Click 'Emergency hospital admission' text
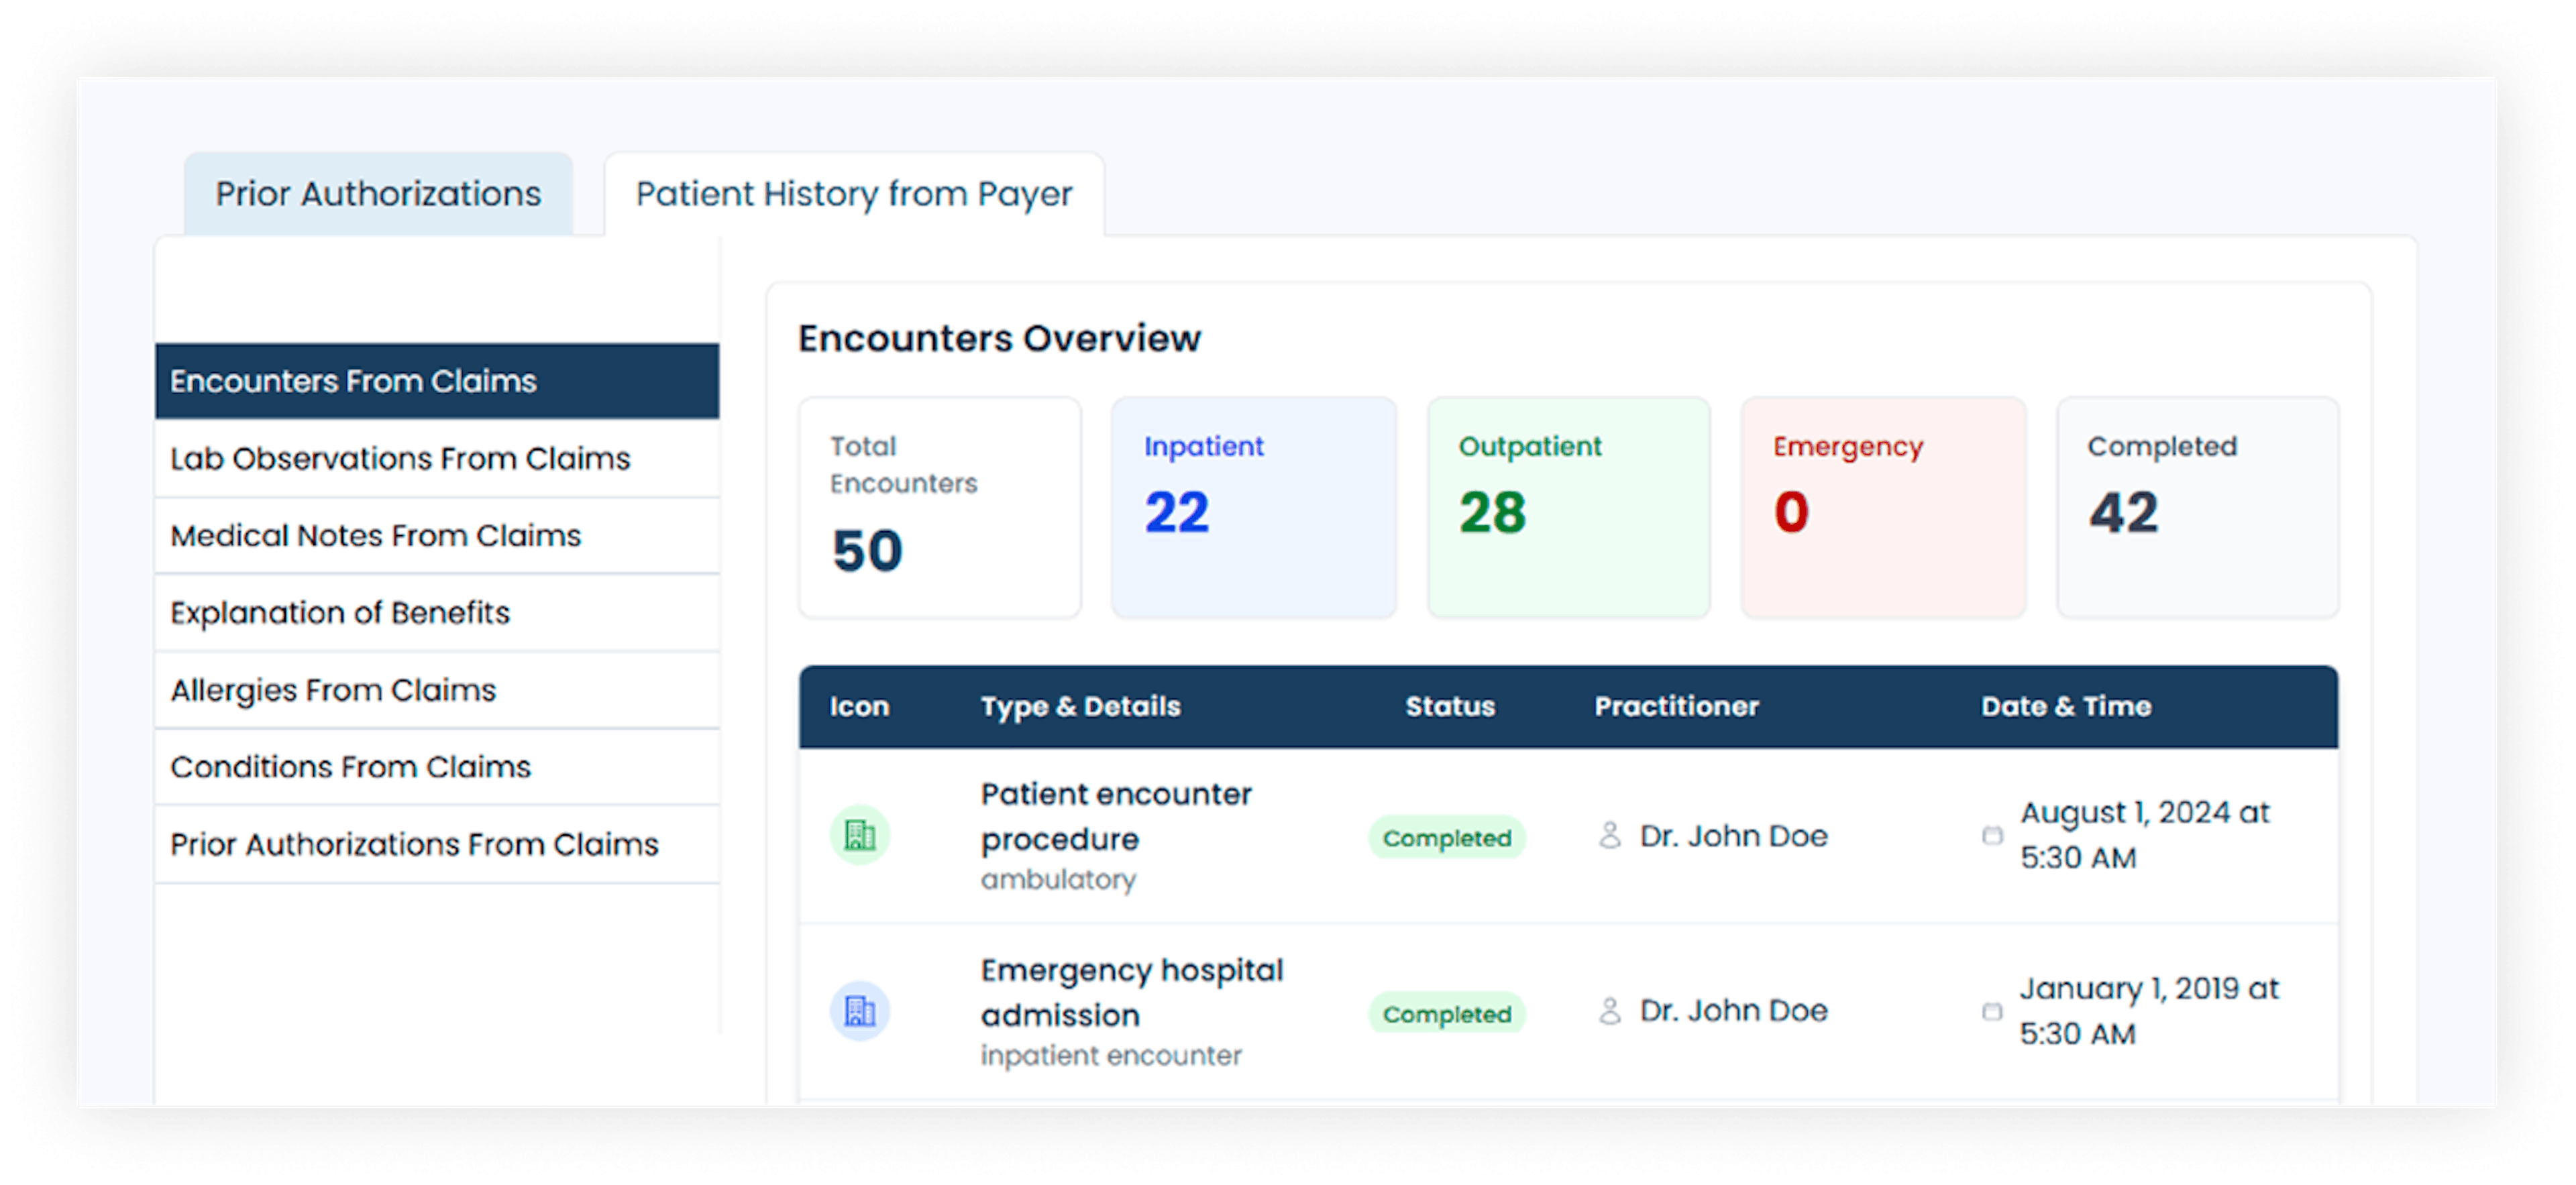 (x=1132, y=992)
